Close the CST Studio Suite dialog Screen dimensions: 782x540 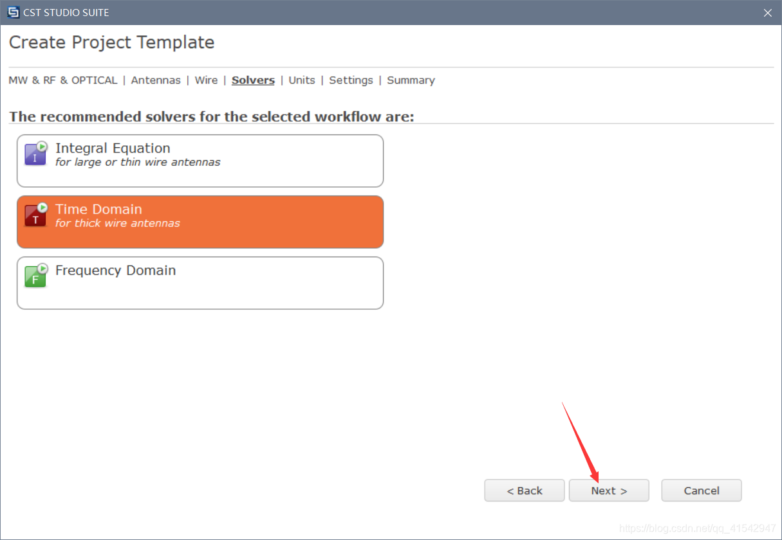pyautogui.click(x=767, y=13)
